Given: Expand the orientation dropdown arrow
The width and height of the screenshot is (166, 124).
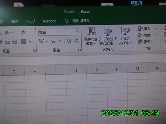Looking at the screenshot, I should [12, 33].
